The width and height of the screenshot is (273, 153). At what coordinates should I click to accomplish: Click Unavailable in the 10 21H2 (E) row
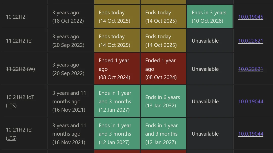(205, 134)
